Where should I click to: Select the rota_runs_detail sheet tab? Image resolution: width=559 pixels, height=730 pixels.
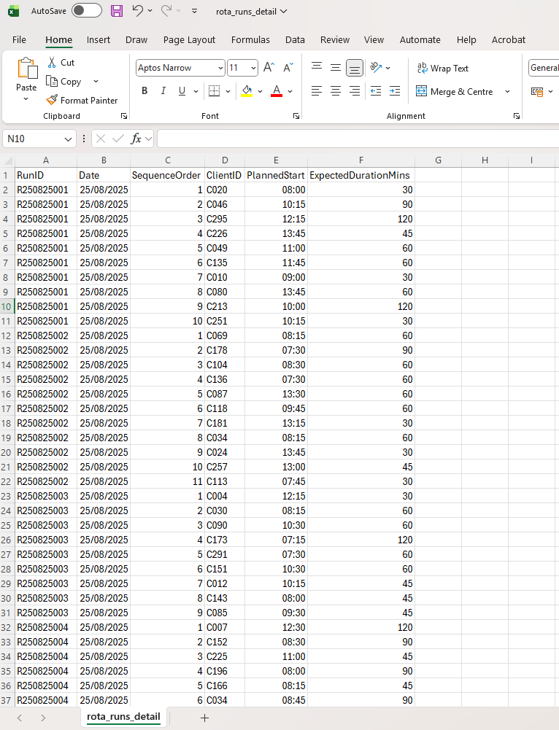point(123,717)
